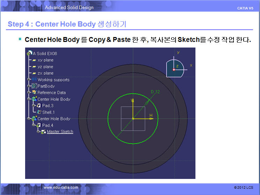Screen dimensions: 260x195
Task: Expand the PartBody tree node
Action: tap(28, 86)
